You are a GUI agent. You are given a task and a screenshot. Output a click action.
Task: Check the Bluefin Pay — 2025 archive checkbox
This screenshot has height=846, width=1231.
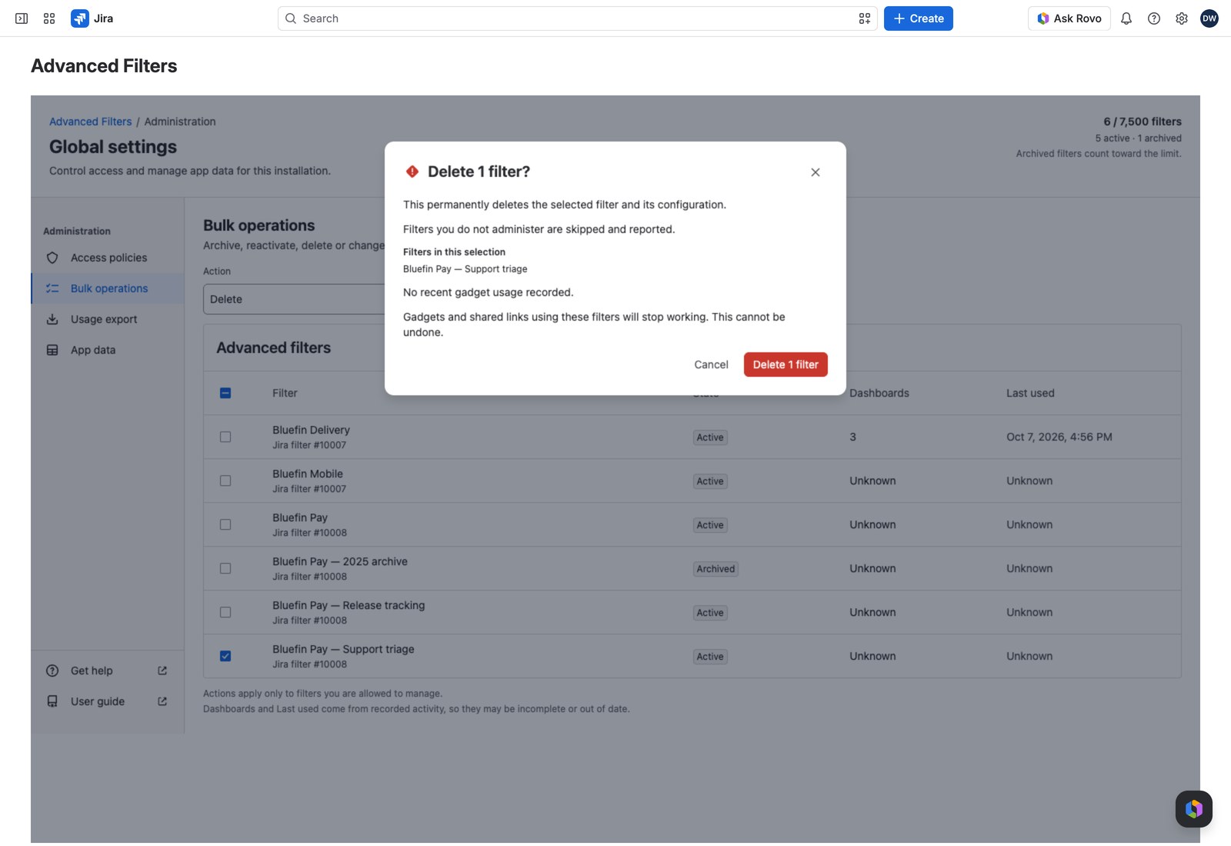[225, 568]
